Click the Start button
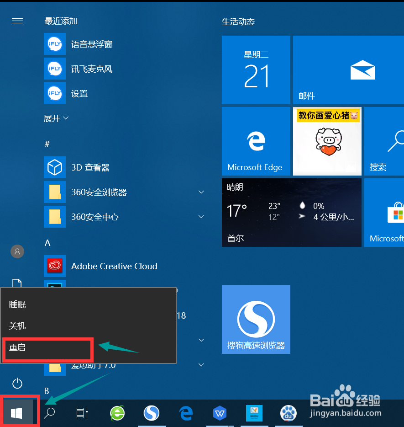Viewport: 404px width, 427px height. 18,412
